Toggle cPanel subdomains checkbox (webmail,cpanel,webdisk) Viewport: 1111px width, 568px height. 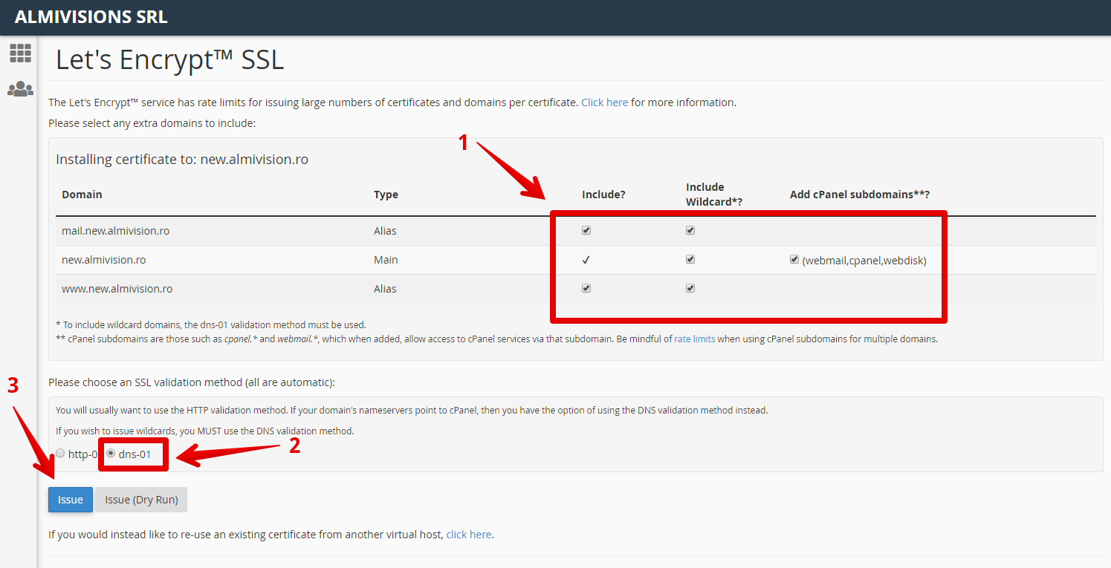[x=794, y=260]
